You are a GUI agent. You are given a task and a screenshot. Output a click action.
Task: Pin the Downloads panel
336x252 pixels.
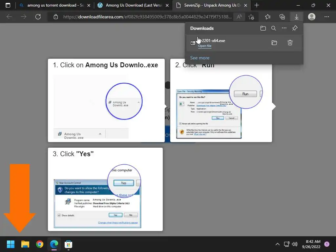pyautogui.click(x=295, y=28)
